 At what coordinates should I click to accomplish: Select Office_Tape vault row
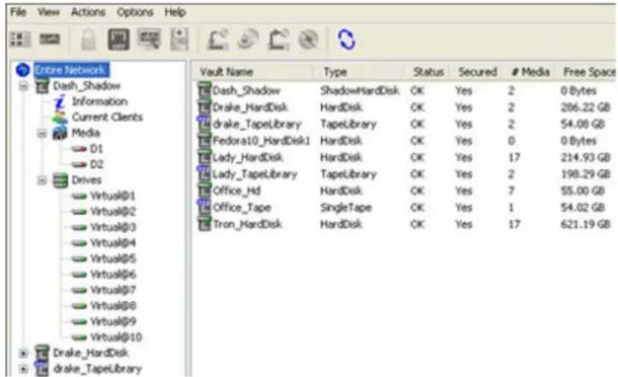click(x=405, y=208)
